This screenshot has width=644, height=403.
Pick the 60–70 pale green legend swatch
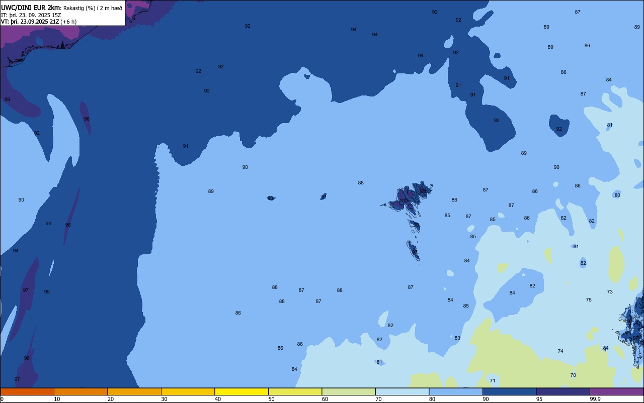[x=349, y=391]
